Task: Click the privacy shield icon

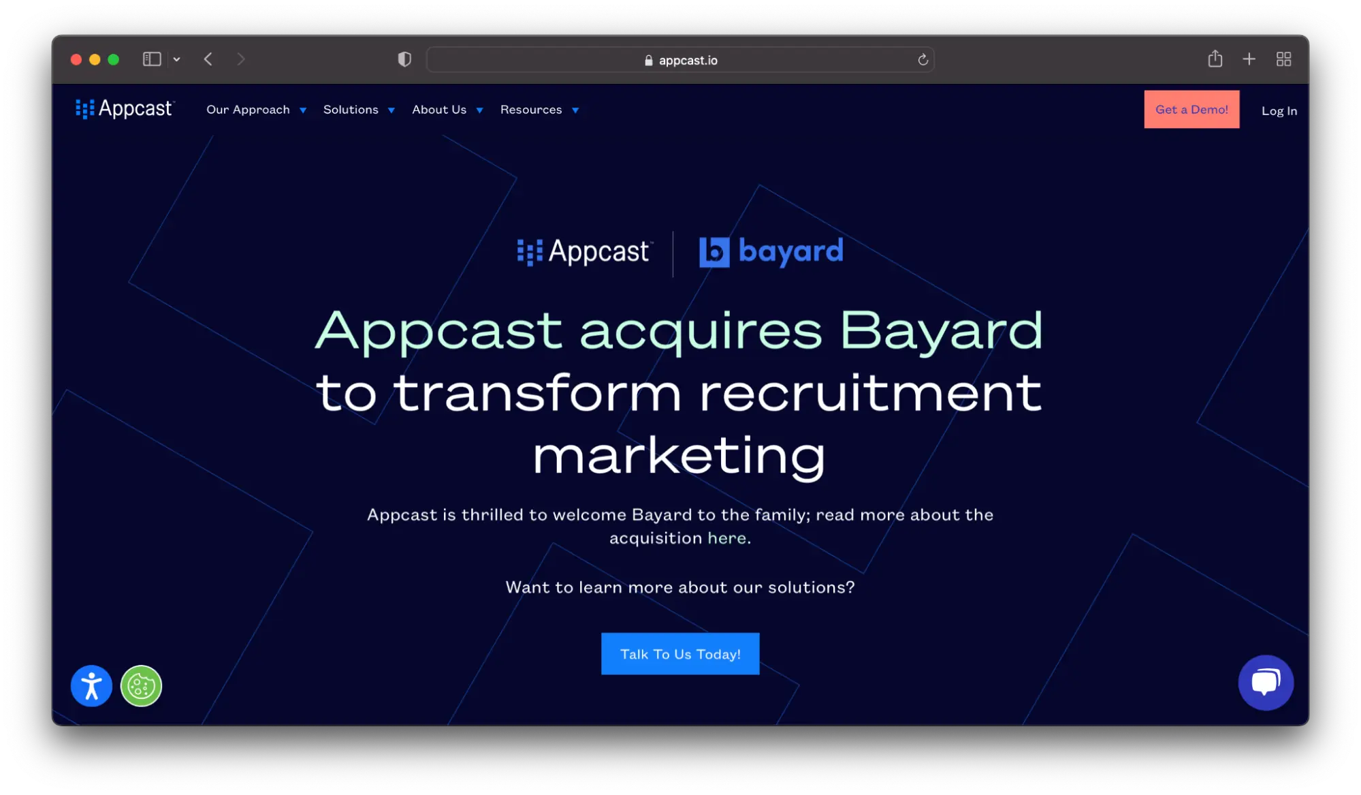Action: (404, 59)
